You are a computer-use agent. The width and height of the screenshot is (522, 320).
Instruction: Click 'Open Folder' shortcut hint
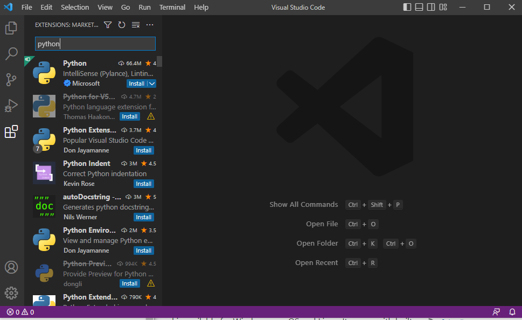click(x=317, y=244)
